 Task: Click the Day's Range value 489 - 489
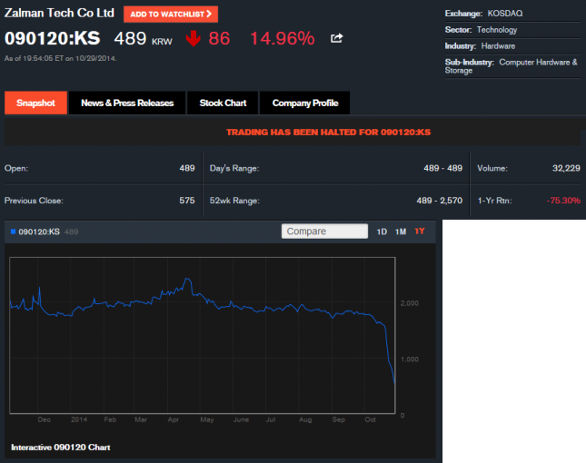(442, 168)
